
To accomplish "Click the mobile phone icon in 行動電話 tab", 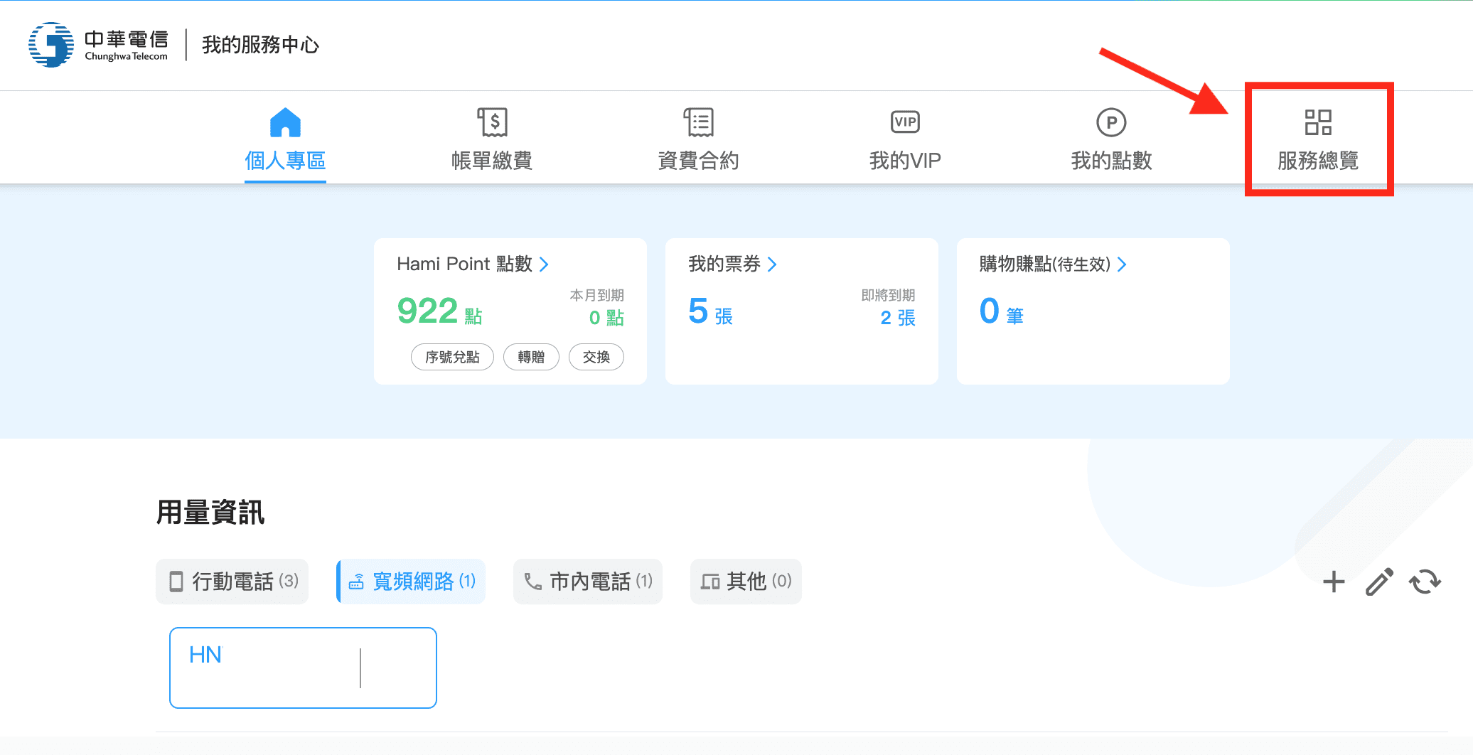I will click(176, 582).
